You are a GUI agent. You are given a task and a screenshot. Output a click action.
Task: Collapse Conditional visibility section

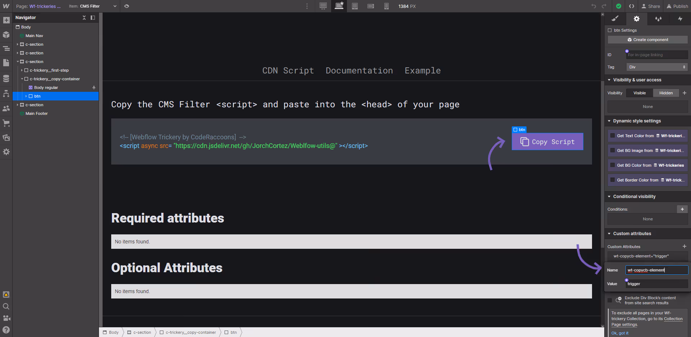pyautogui.click(x=609, y=197)
